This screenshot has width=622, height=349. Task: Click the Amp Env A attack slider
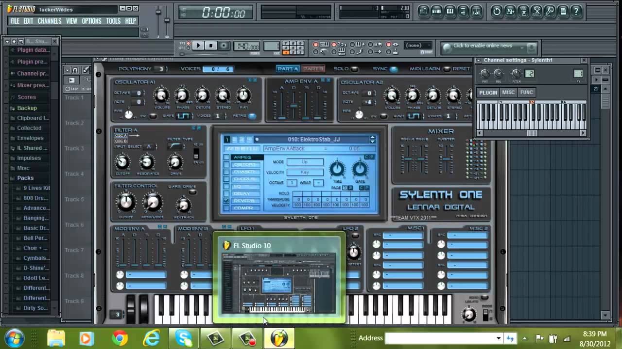[x=282, y=104]
